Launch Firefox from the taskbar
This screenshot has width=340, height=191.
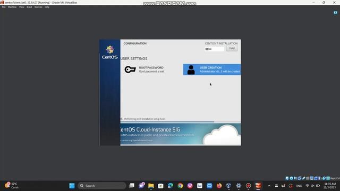click(219, 186)
